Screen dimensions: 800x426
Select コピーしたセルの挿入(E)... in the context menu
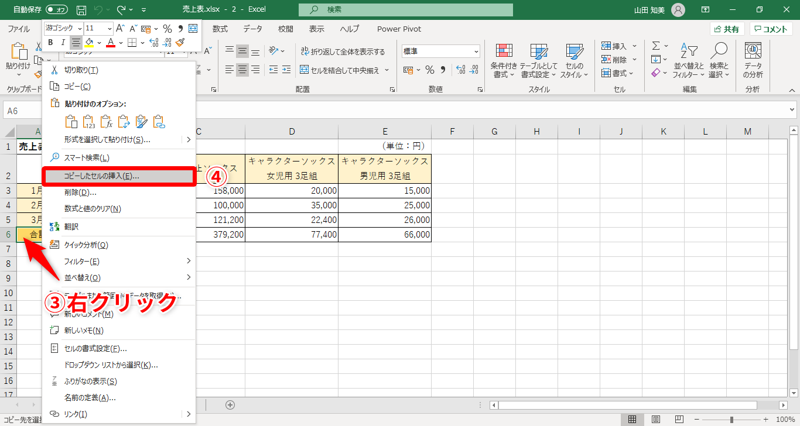(x=119, y=176)
